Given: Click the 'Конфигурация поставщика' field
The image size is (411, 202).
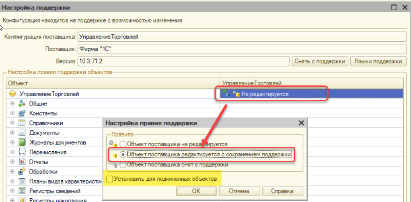Looking at the screenshot, I should (x=242, y=37).
